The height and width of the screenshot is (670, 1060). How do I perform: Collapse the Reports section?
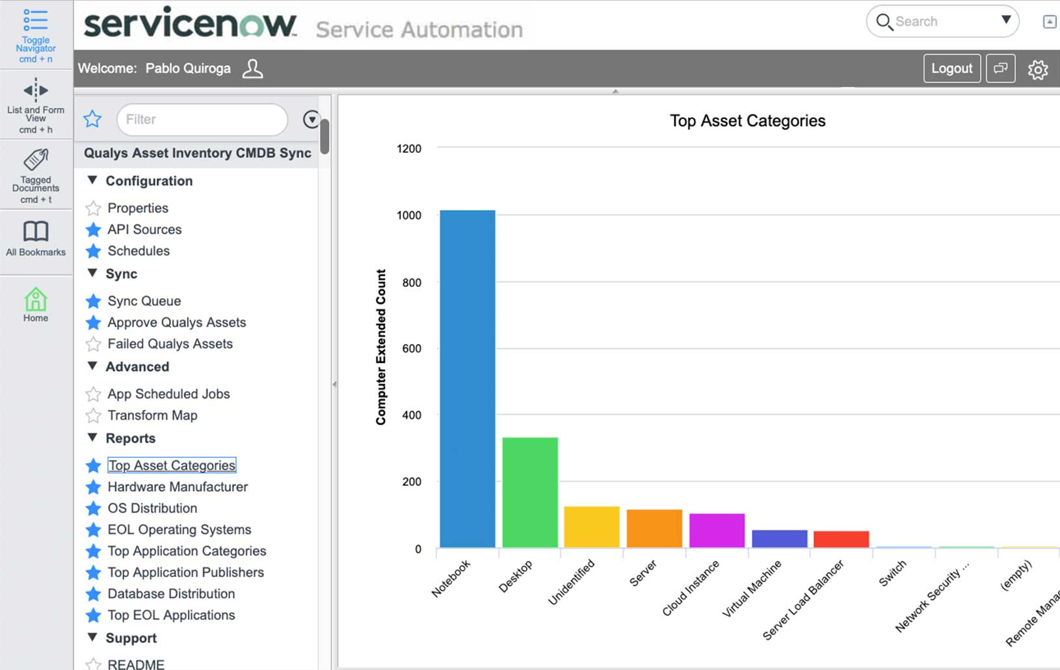[92, 438]
